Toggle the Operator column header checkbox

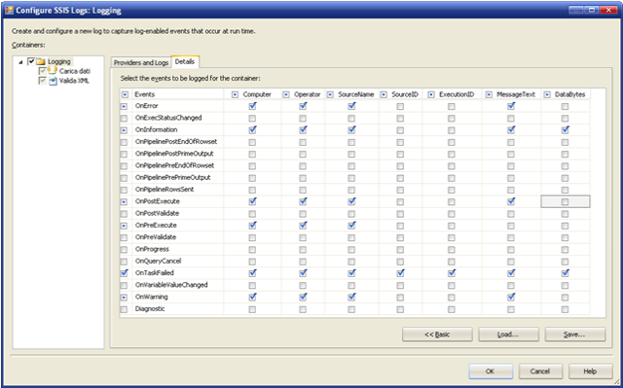(286, 94)
